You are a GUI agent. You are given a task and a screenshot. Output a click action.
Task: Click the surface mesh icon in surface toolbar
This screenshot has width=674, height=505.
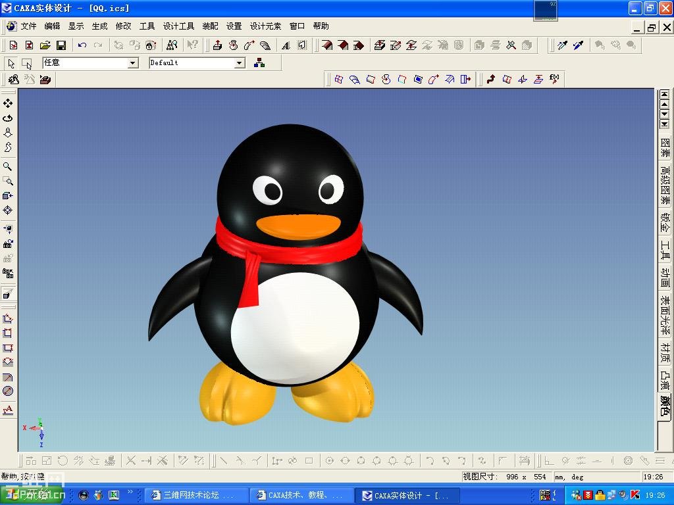pyautogui.click(x=339, y=79)
